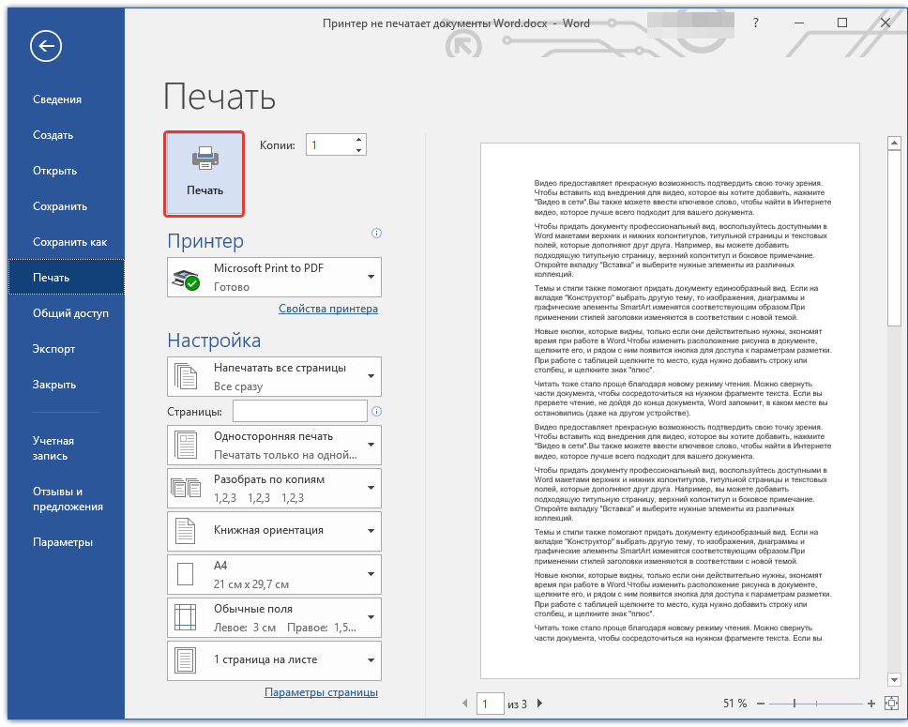Decrease copies with the down spinner arrow
This screenshot has height=727, width=908.
coord(358,150)
